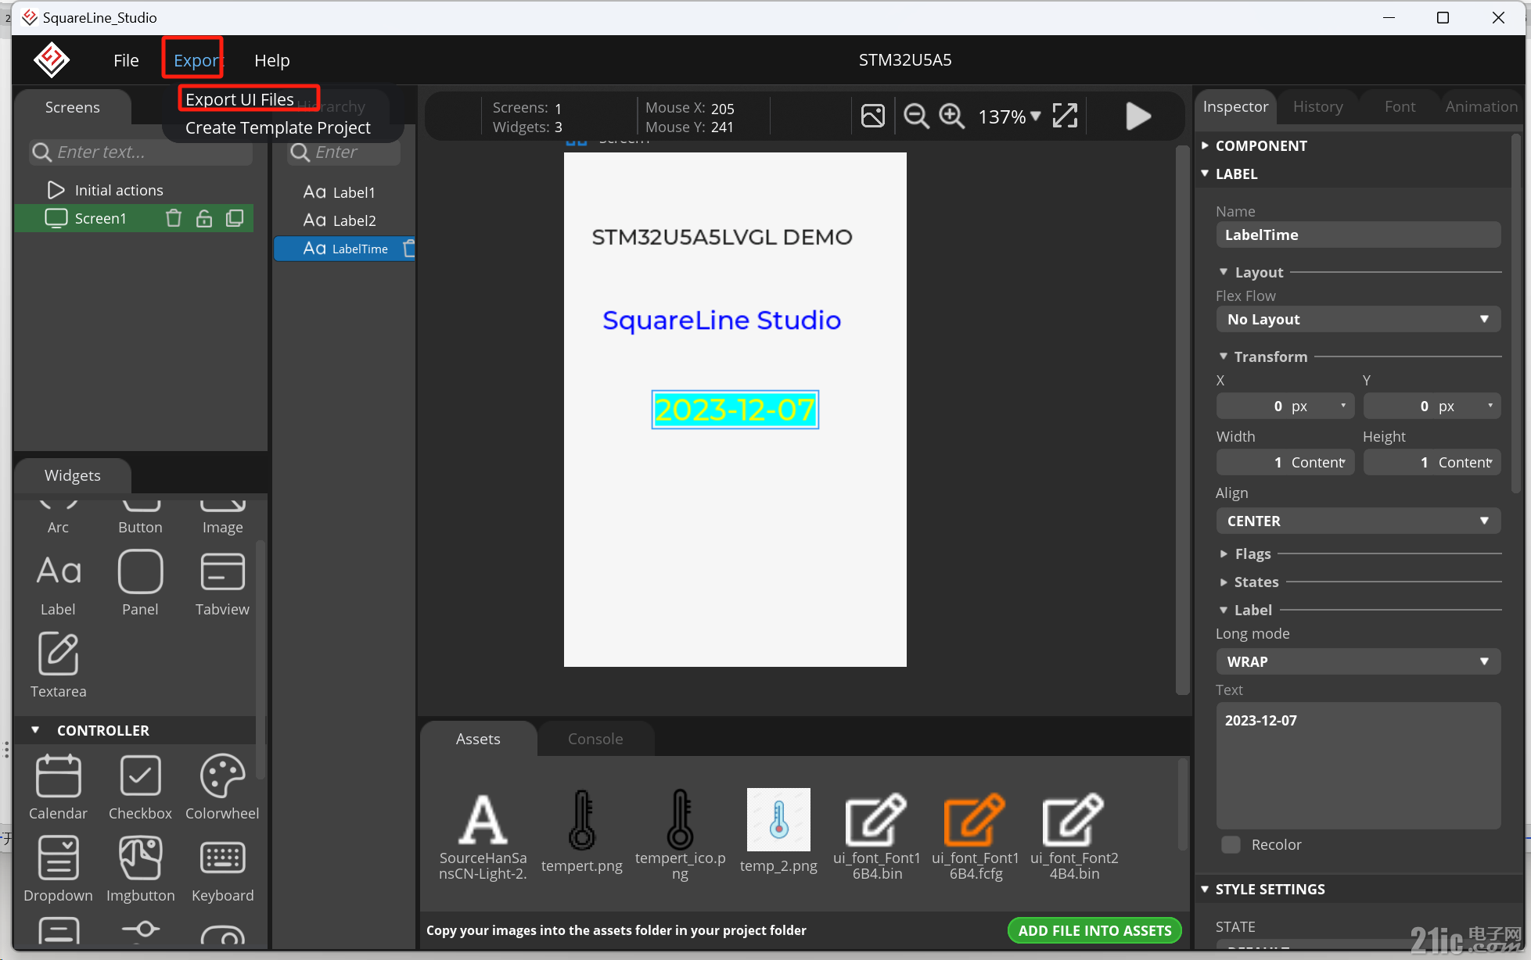
Task: Switch to the Console tab
Action: tap(595, 739)
